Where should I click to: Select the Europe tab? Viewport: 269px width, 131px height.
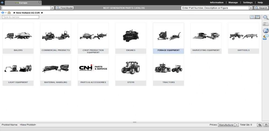click(23, 3)
